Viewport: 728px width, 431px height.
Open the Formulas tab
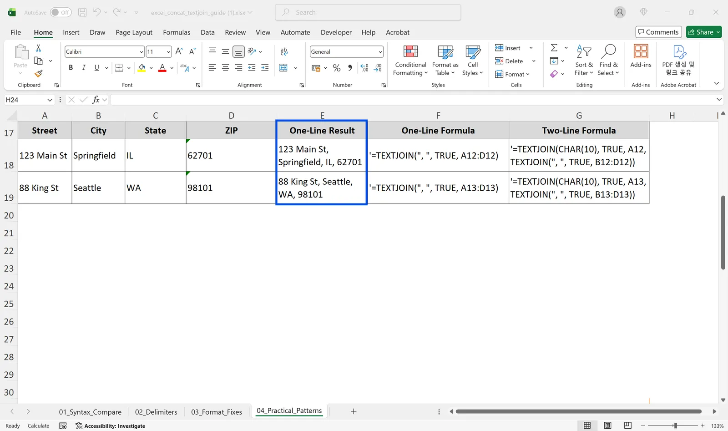tap(177, 32)
